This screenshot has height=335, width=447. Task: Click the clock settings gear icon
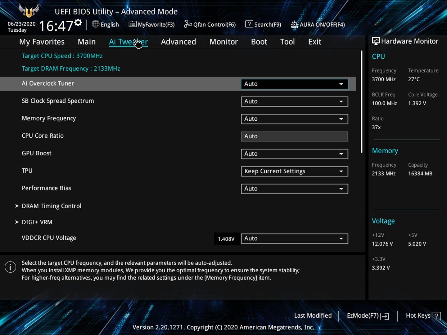78,22
